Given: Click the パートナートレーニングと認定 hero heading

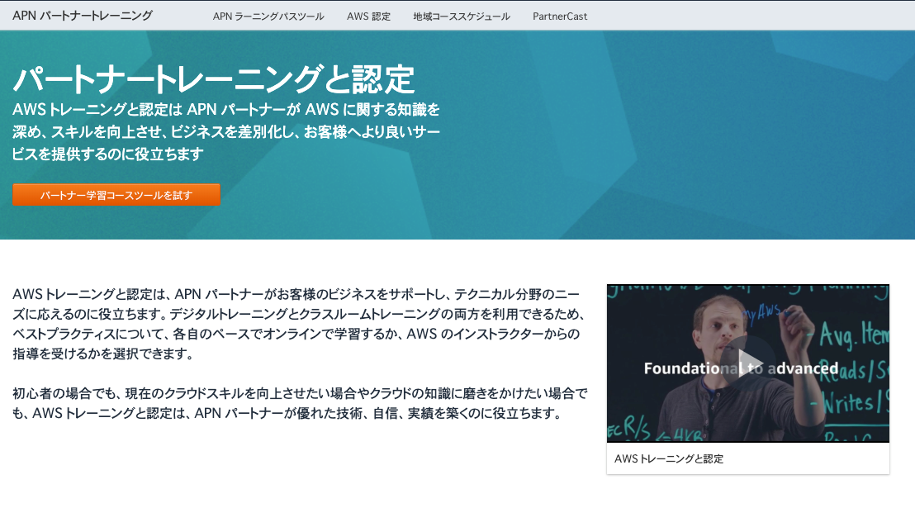Looking at the screenshot, I should pyautogui.click(x=214, y=78).
